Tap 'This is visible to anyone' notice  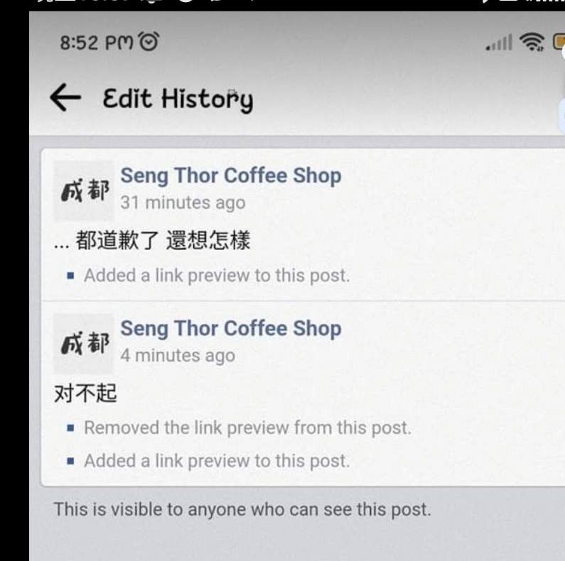242,509
